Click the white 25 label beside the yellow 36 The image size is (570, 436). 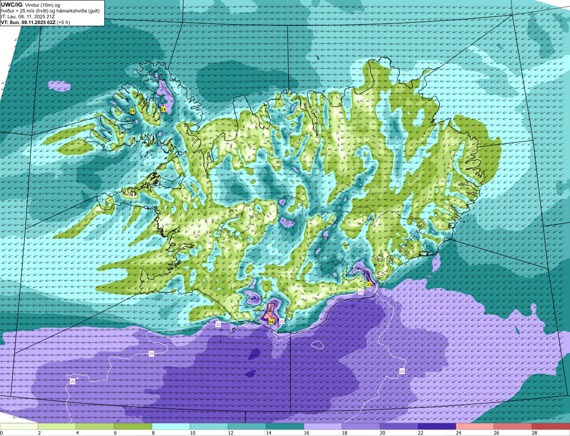point(281,321)
